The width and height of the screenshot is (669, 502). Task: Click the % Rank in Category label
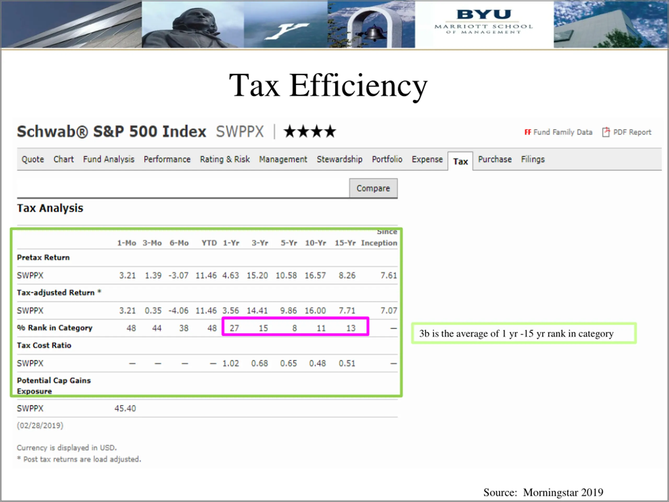(55, 328)
